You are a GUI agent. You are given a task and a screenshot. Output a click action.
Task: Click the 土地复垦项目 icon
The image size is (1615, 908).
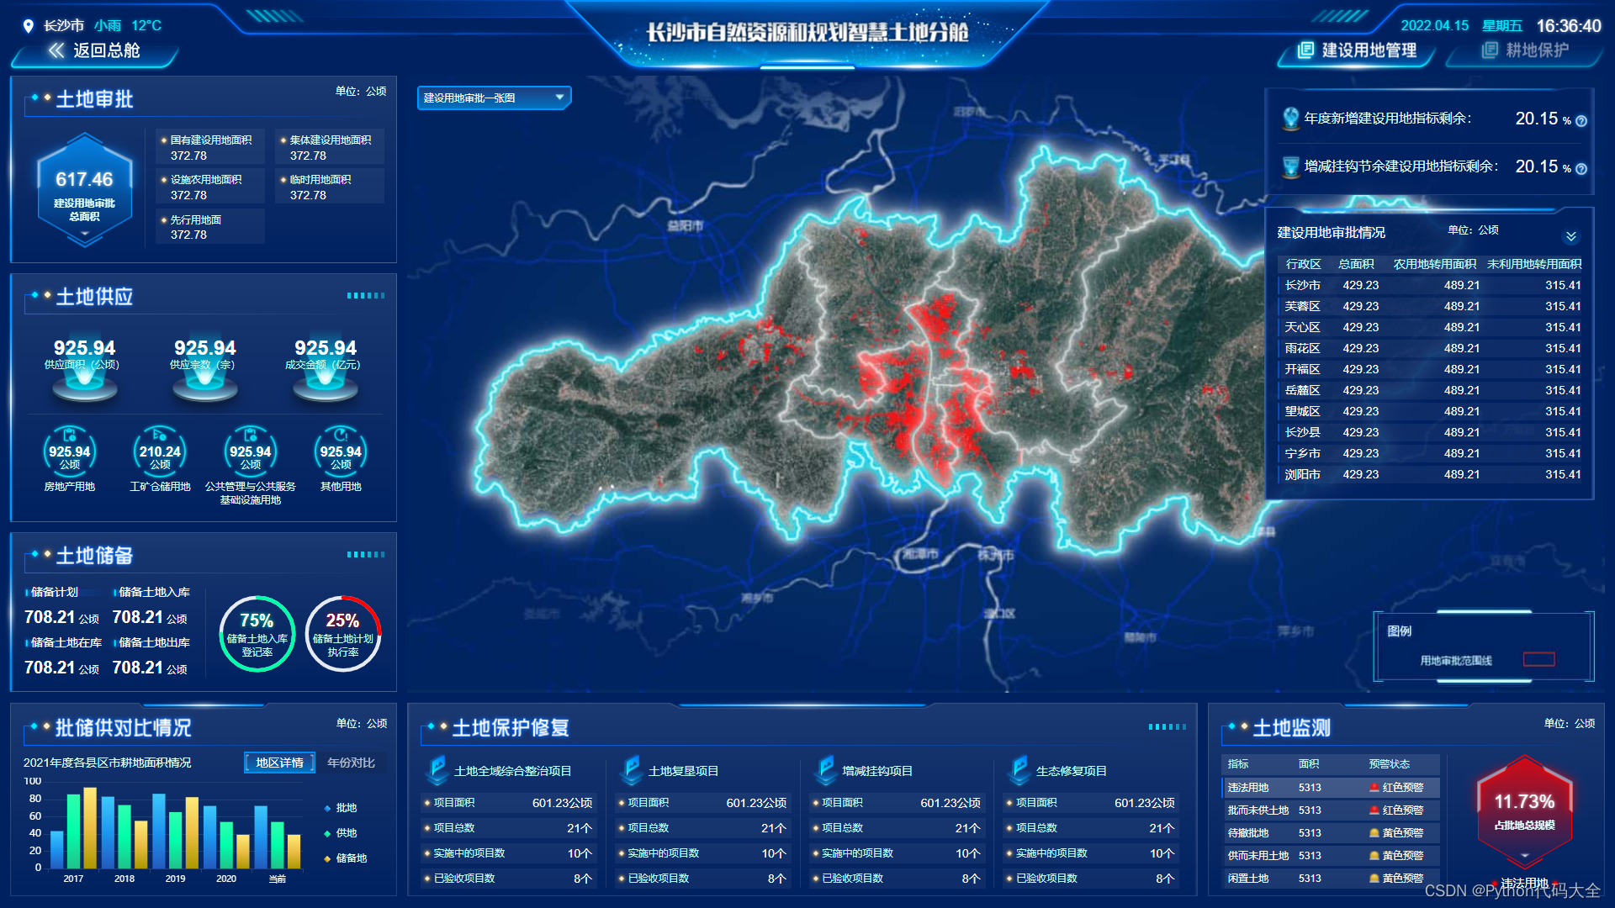[x=632, y=769]
